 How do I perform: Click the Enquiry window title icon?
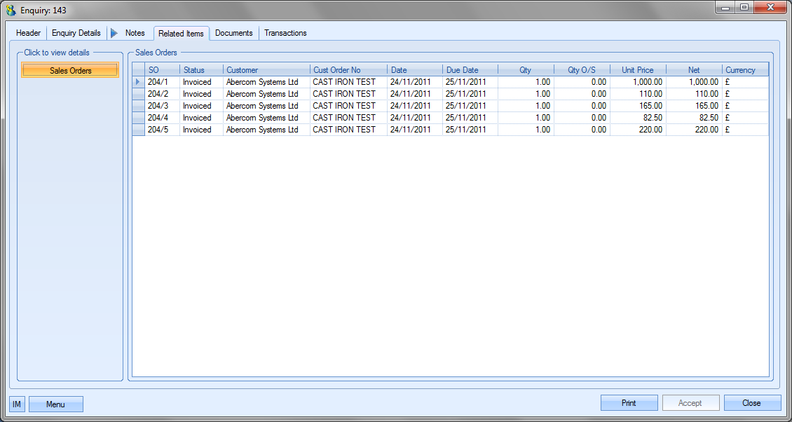[11, 10]
